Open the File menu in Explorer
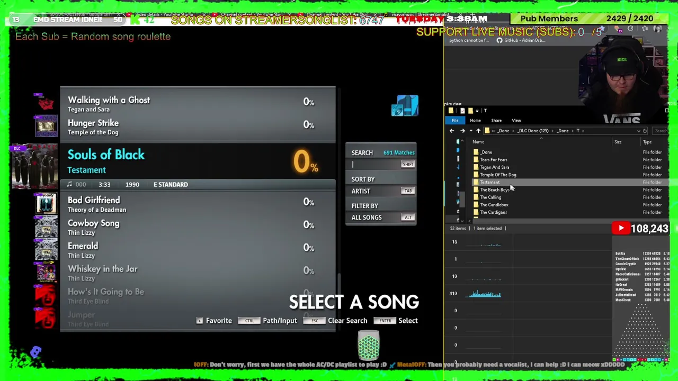 click(455, 121)
